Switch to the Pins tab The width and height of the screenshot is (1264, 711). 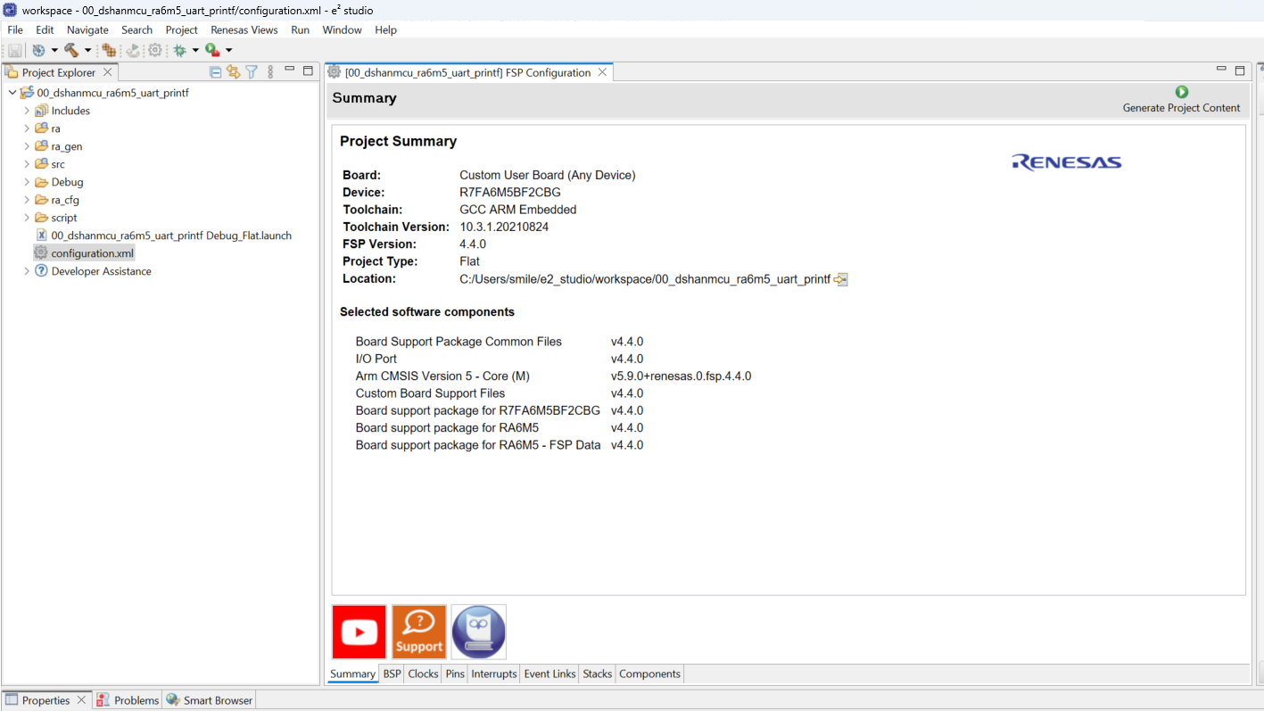(455, 674)
